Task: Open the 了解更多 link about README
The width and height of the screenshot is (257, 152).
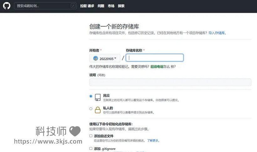Action: [x=153, y=140]
